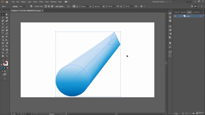Screen dimensions: 205x115
Task: Click the Opacity label link
Action: 15,6
